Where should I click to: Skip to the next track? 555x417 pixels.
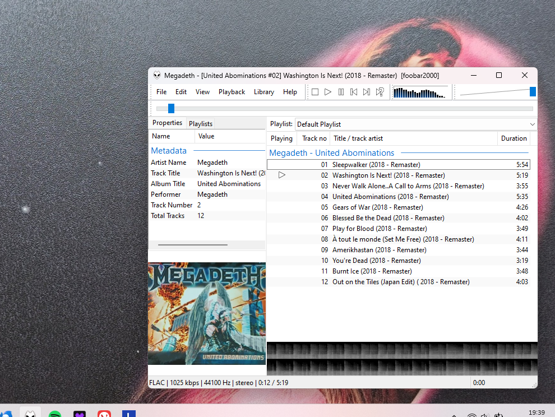tap(367, 92)
